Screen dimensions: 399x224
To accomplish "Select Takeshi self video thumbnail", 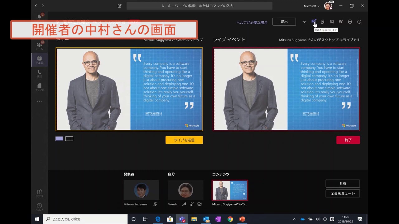I will point(185,190).
